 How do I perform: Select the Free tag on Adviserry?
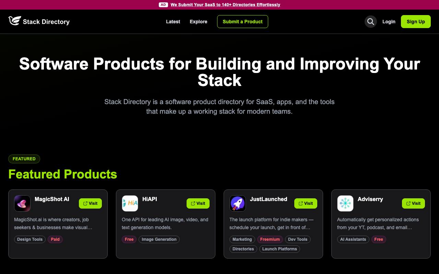[379, 239]
